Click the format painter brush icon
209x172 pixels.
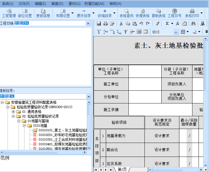[x=157, y=24]
